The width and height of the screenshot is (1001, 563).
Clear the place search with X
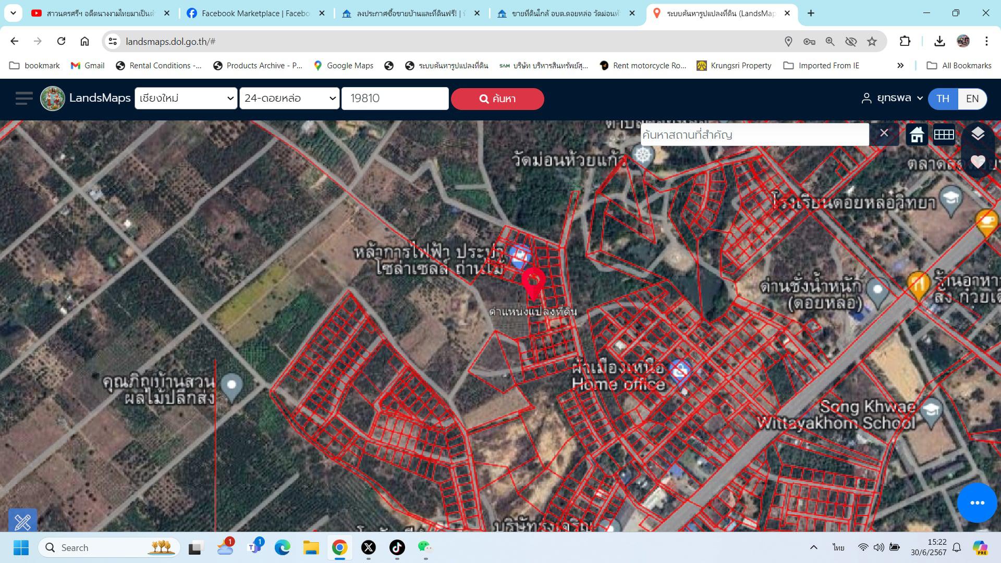click(884, 133)
